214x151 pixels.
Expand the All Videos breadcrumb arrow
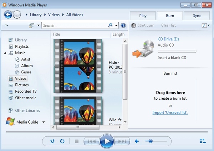pyautogui.click(x=63, y=15)
